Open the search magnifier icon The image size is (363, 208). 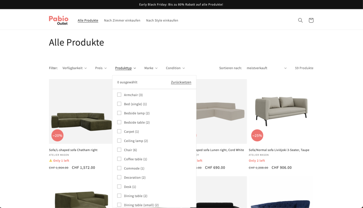pyautogui.click(x=300, y=20)
